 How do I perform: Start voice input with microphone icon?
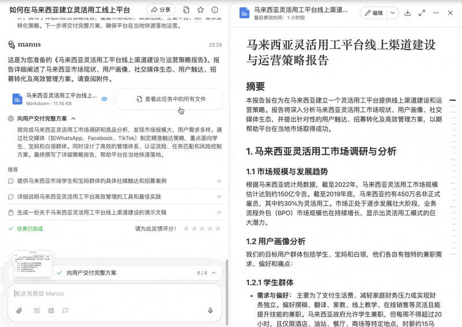point(210,310)
